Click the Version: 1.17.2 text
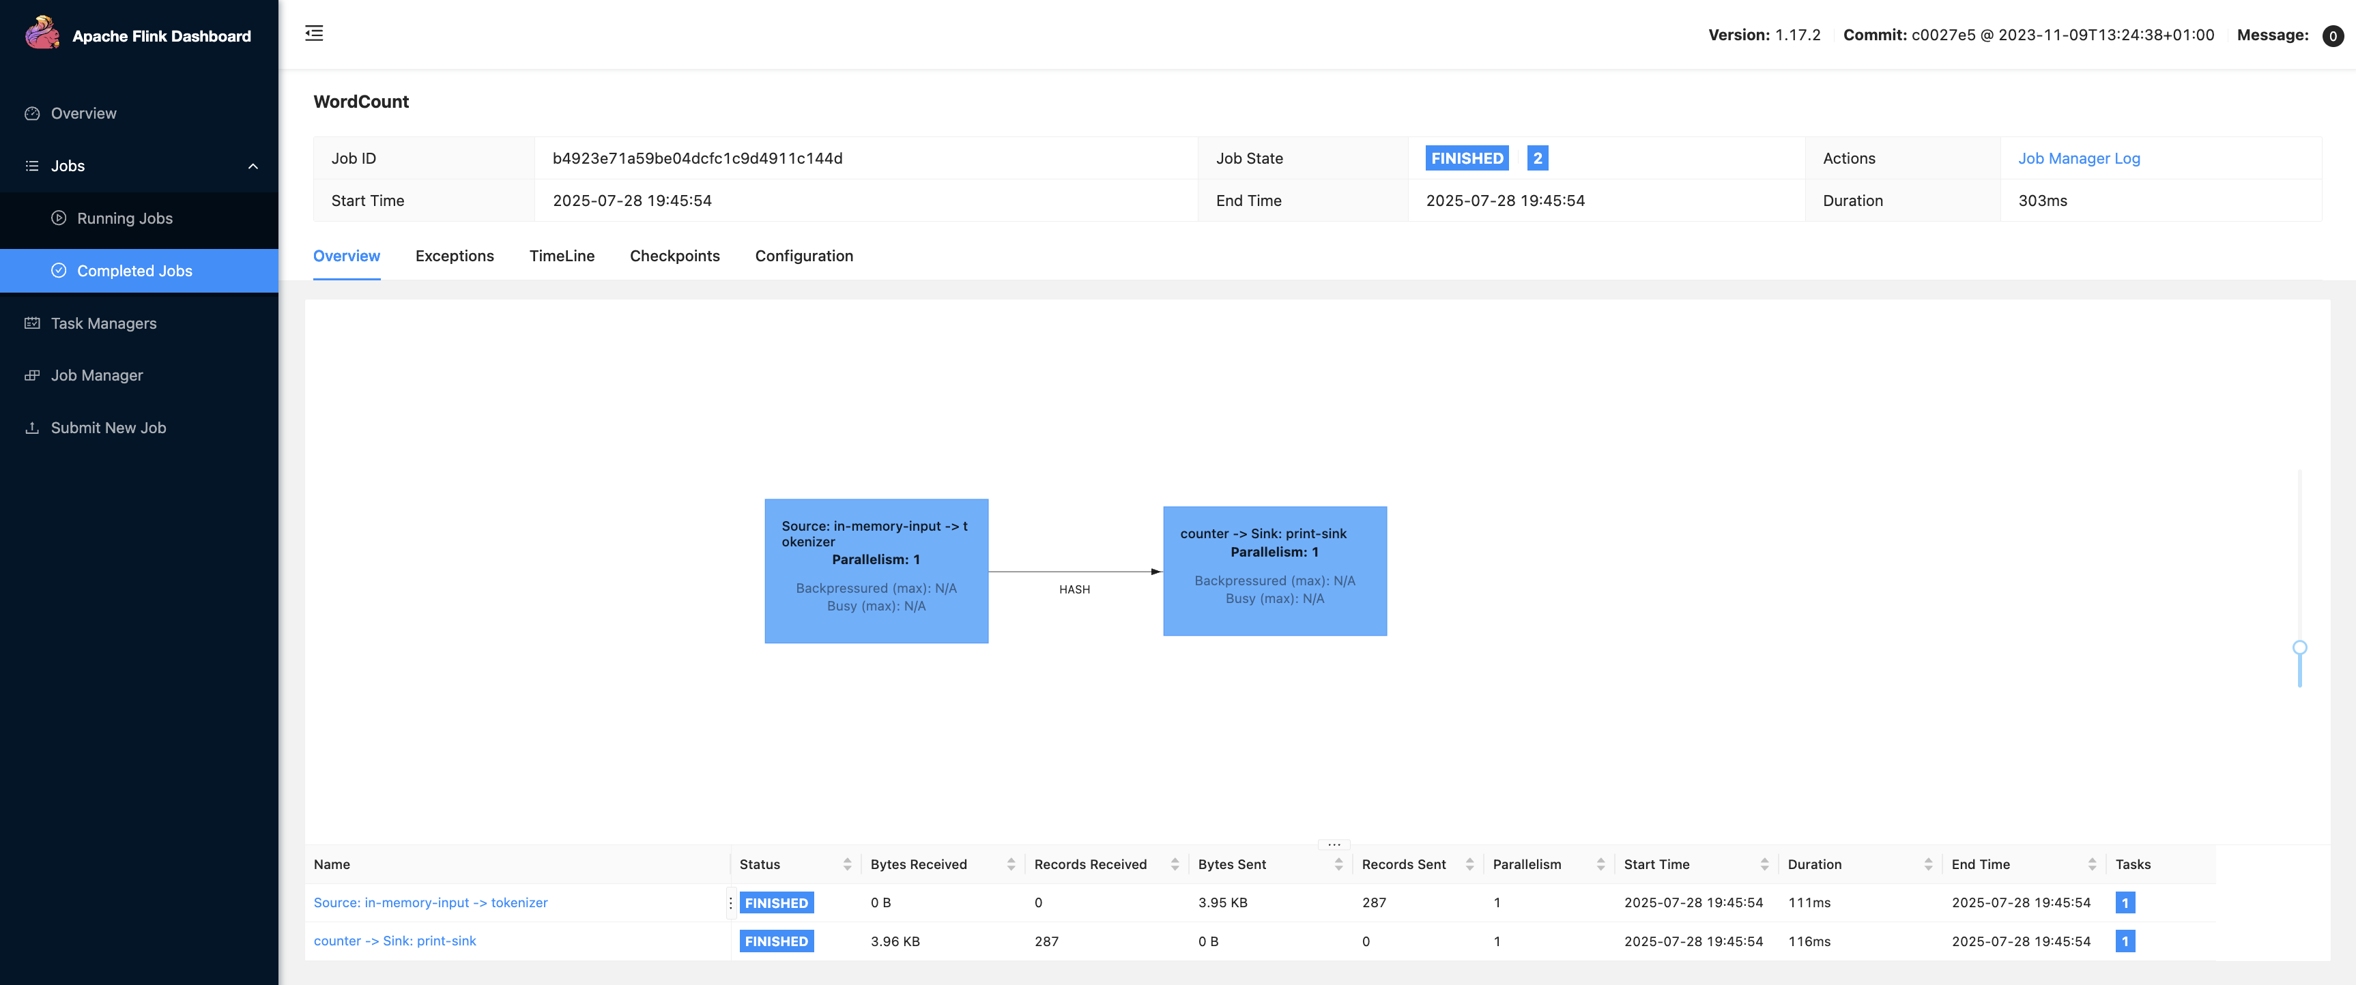Image resolution: width=2356 pixels, height=985 pixels. click(1764, 35)
